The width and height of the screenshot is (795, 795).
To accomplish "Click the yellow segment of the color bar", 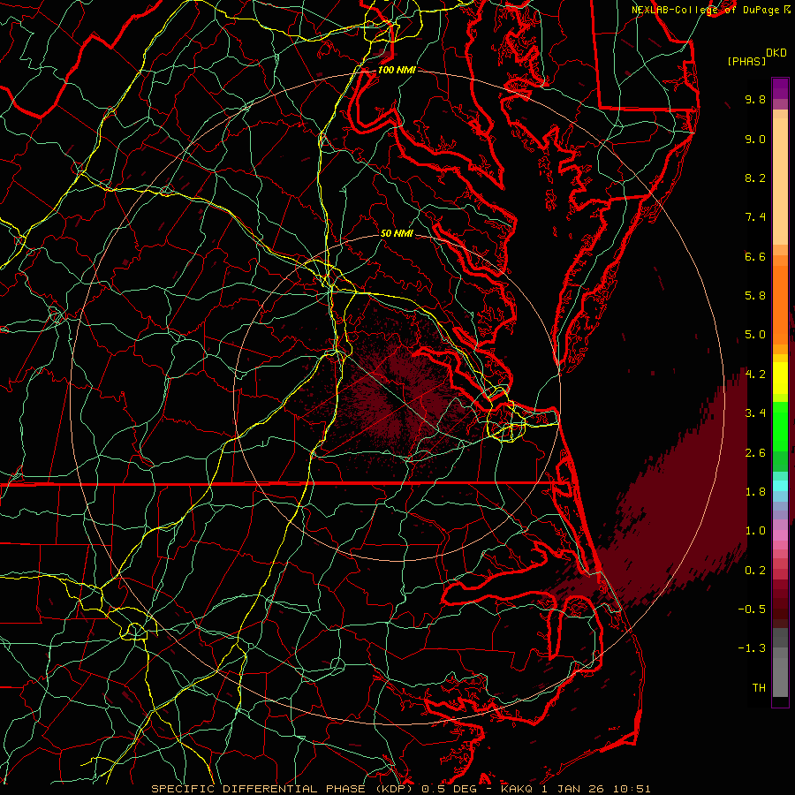I will tap(780, 378).
